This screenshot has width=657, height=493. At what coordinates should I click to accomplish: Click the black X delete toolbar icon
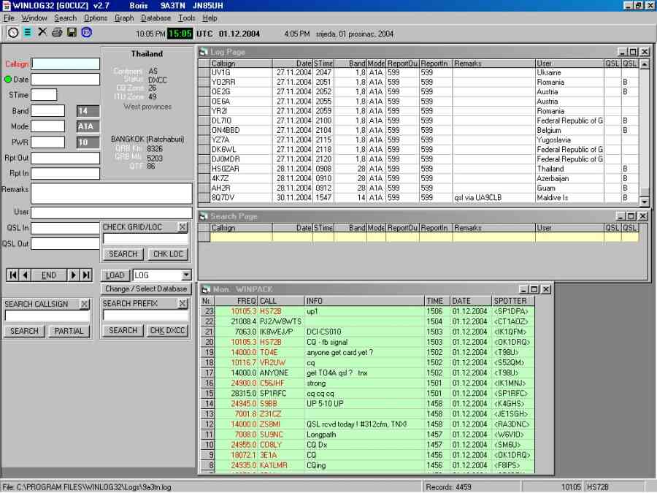point(42,32)
